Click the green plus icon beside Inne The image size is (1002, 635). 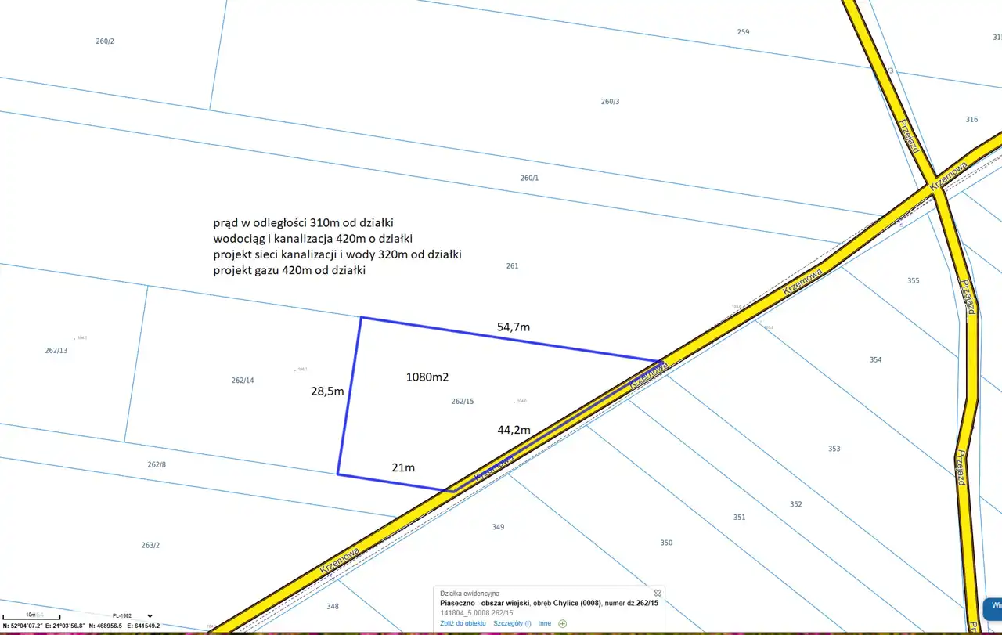point(562,623)
